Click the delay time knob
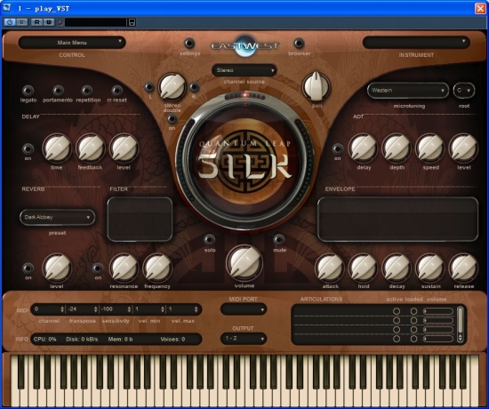The image size is (489, 409). coord(57,148)
